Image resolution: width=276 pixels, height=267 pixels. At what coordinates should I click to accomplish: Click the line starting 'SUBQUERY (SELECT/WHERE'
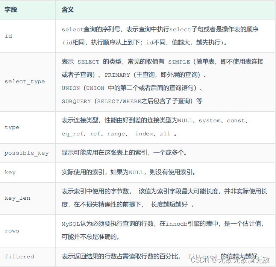pos(132,101)
